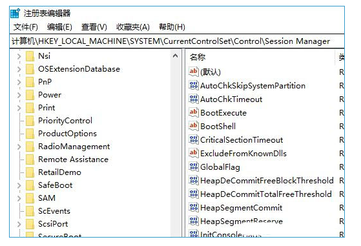This screenshot has height=246, width=361.
Task: Expand the Power key in tree
Action: point(19,95)
